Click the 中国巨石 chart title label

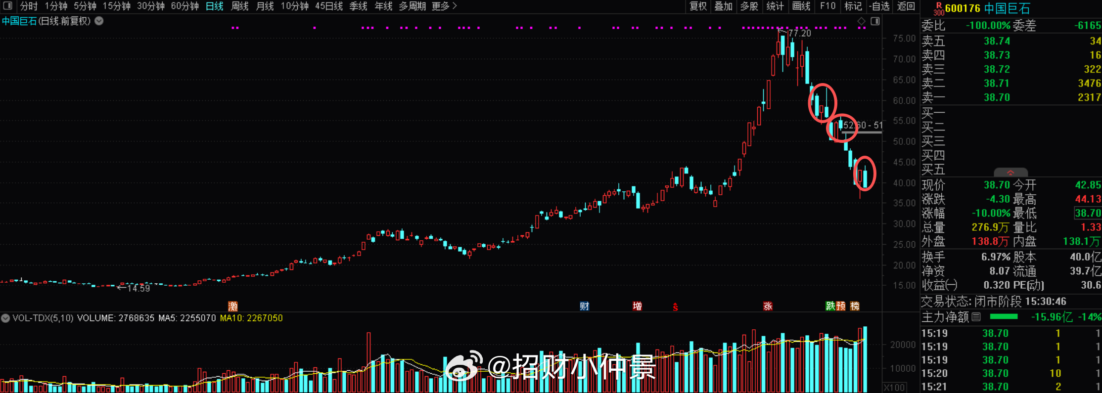coord(19,21)
